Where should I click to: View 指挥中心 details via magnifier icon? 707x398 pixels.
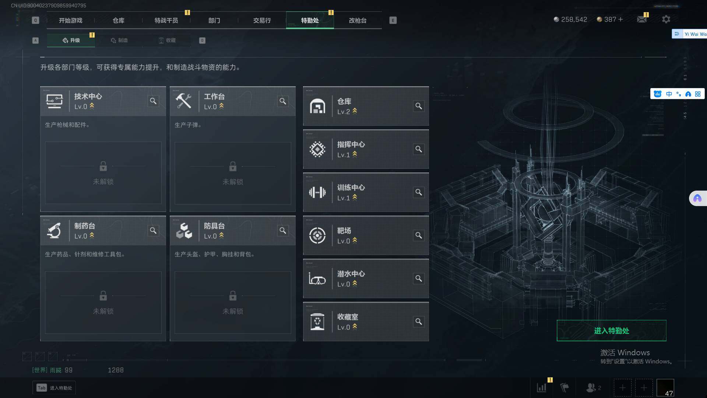click(419, 149)
